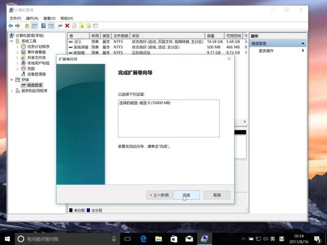327x245 pixels.
Task: Expand the 任务计划程序 node
Action: [x=17, y=46]
